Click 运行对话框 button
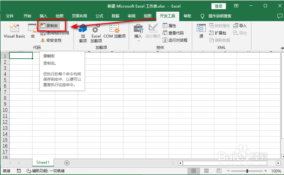This screenshot has width=284, height=175. [175, 40]
